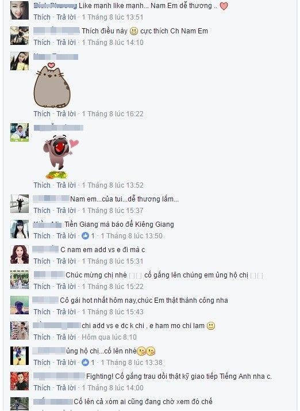The height and width of the screenshot is (411, 300).
Task: Reply to the 'Tiền Giang mà báo để Kiêng Giang' comment
Action: (66, 236)
